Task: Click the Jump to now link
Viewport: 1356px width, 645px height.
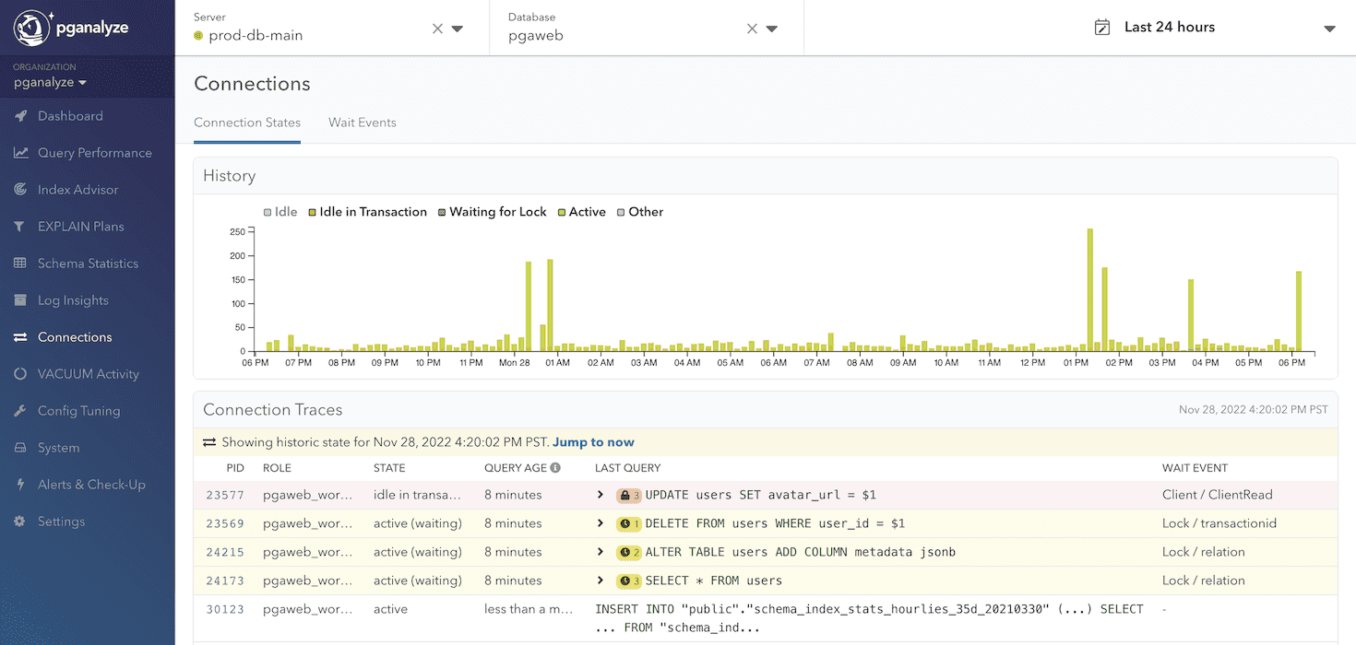Action: [x=593, y=442]
